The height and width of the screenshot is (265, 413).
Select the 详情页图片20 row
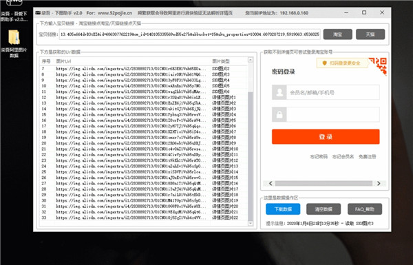(x=144, y=206)
